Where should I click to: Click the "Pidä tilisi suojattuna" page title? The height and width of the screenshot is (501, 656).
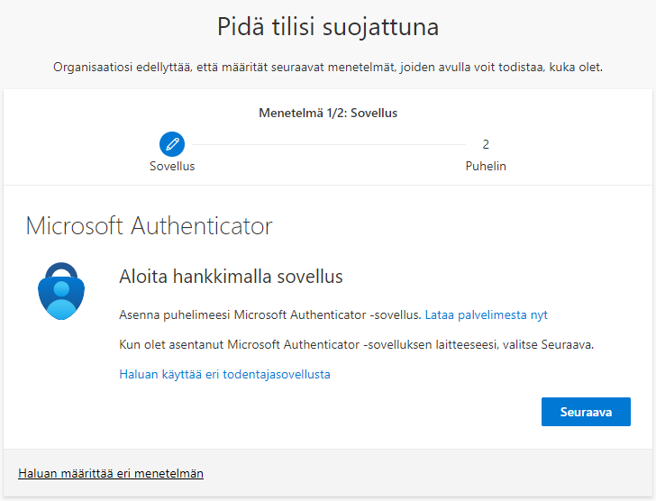[x=328, y=27]
